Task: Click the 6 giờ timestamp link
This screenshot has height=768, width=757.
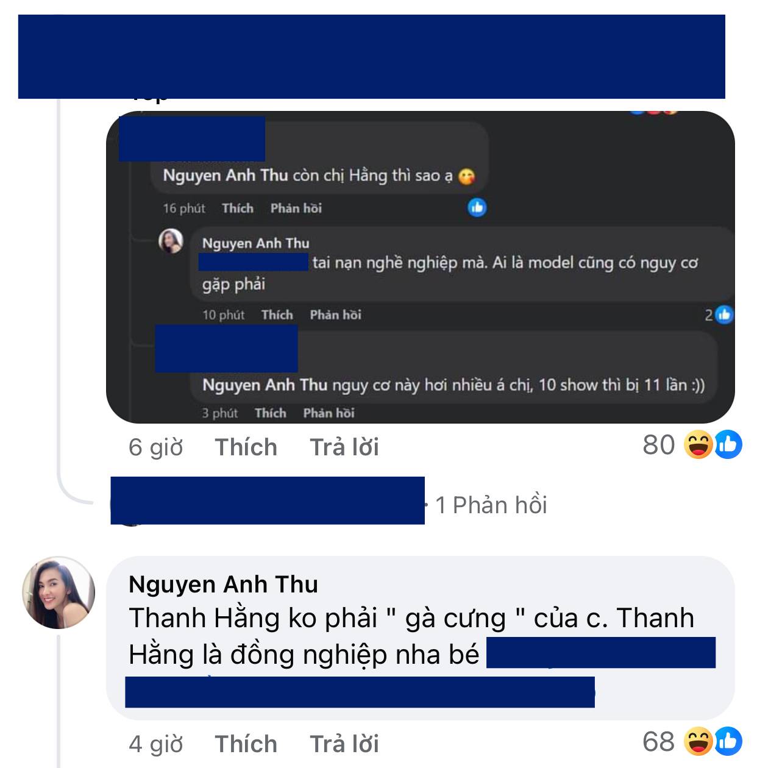Action: tap(156, 447)
